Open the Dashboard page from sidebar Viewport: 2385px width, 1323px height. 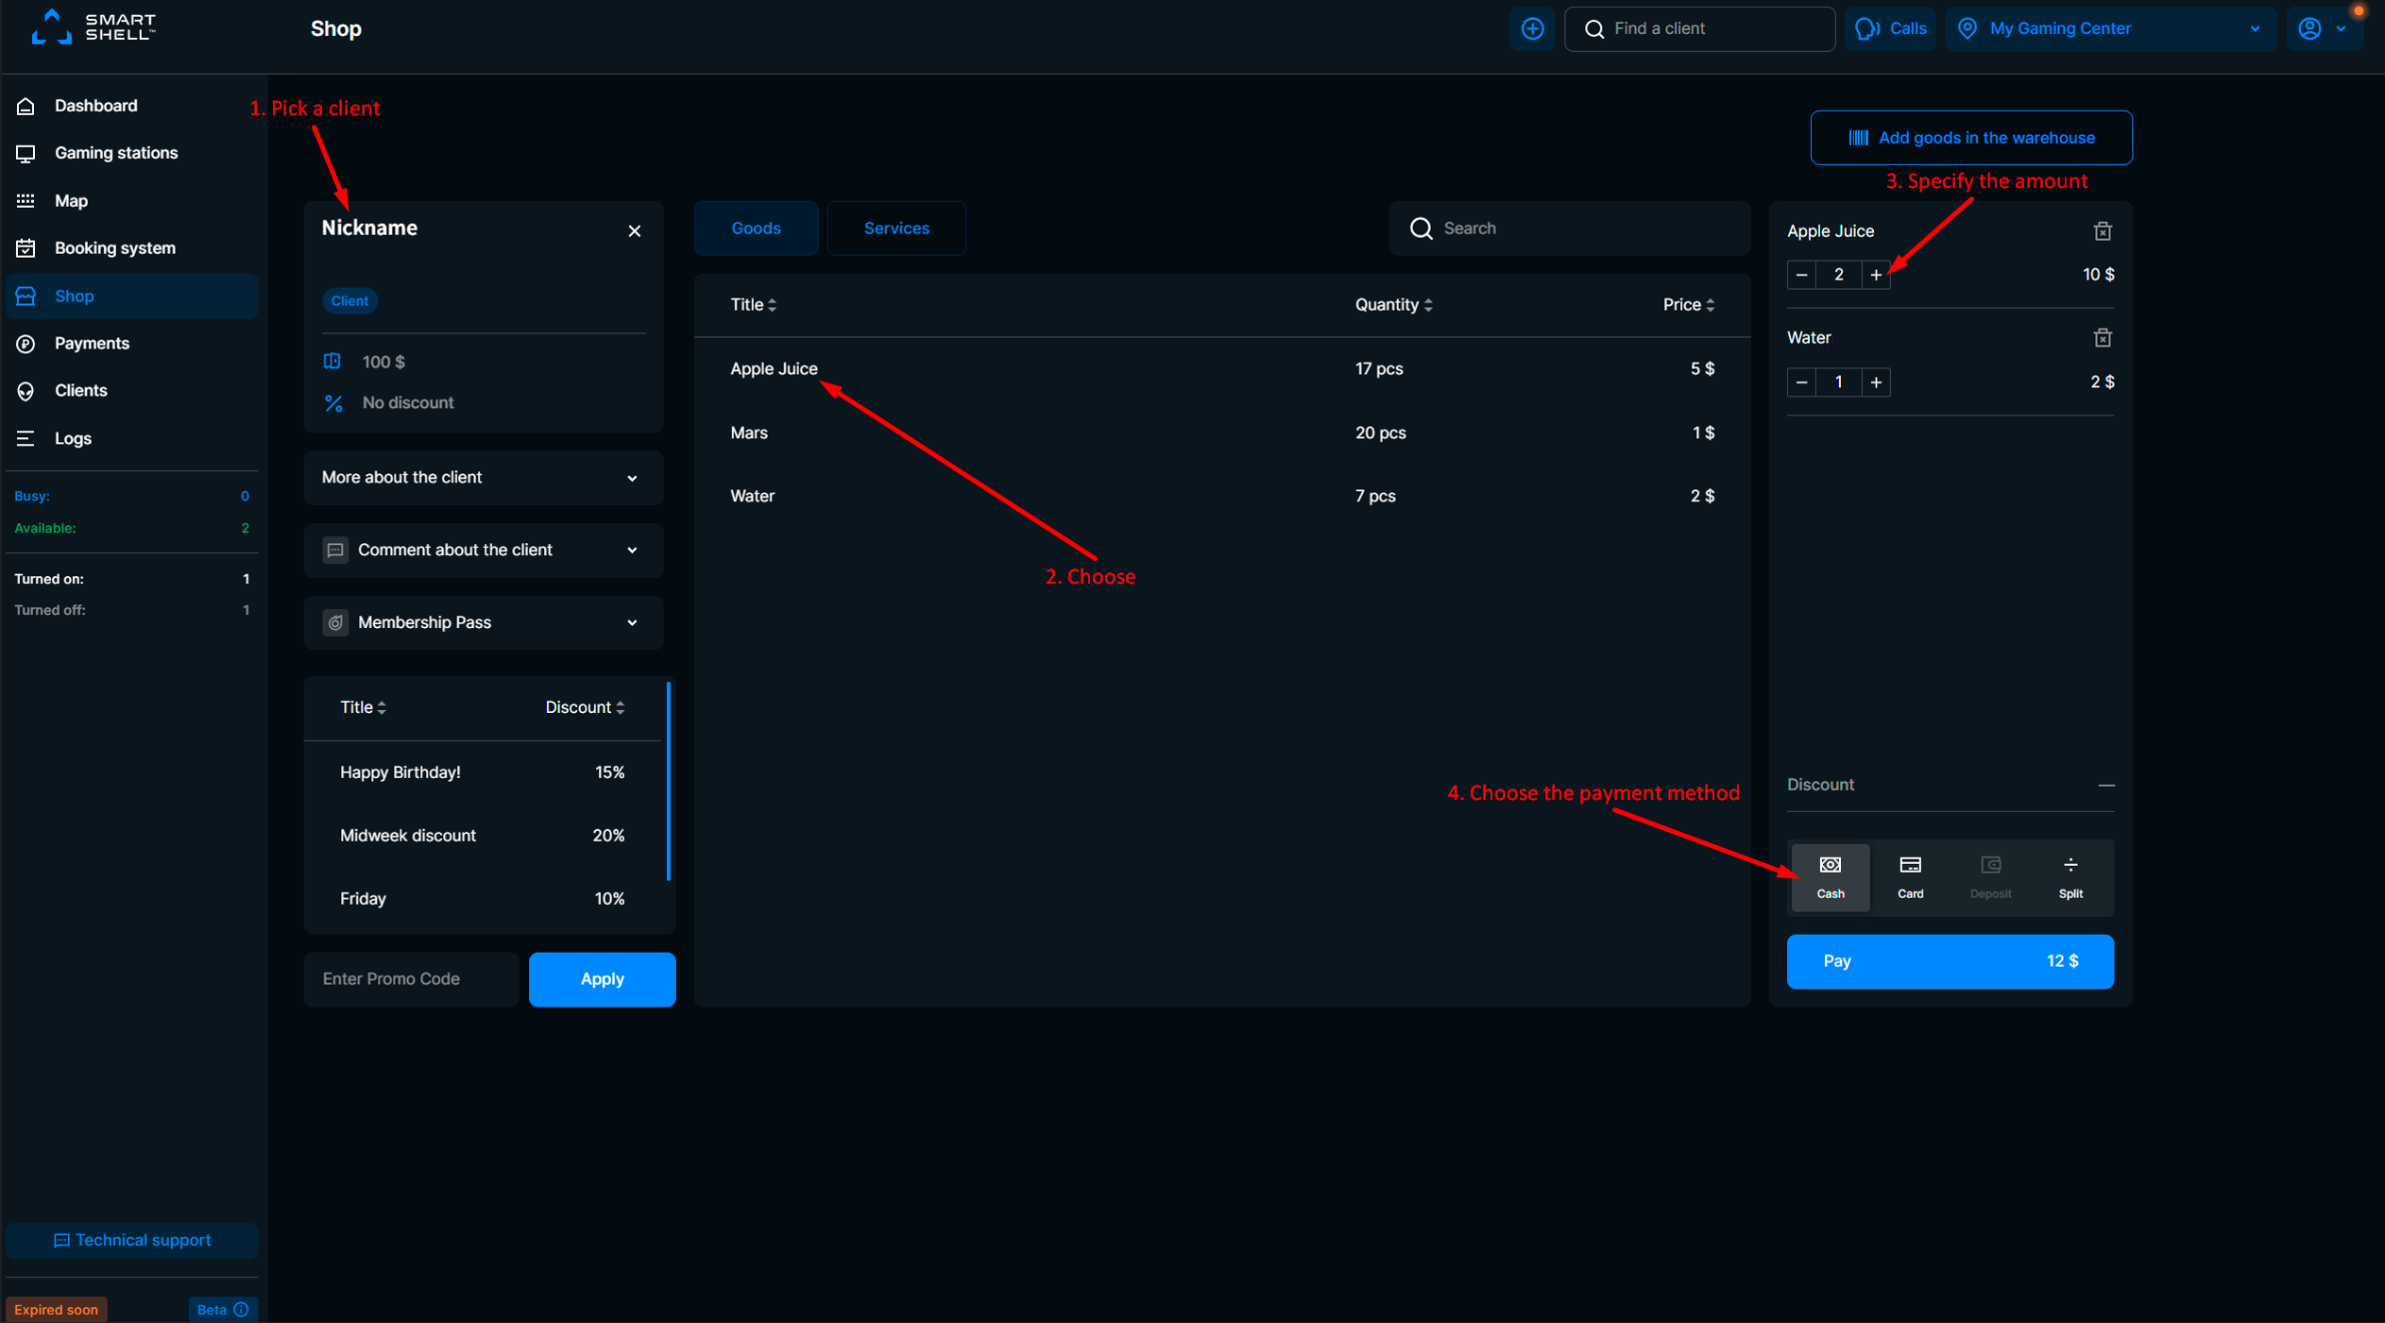pyautogui.click(x=94, y=105)
